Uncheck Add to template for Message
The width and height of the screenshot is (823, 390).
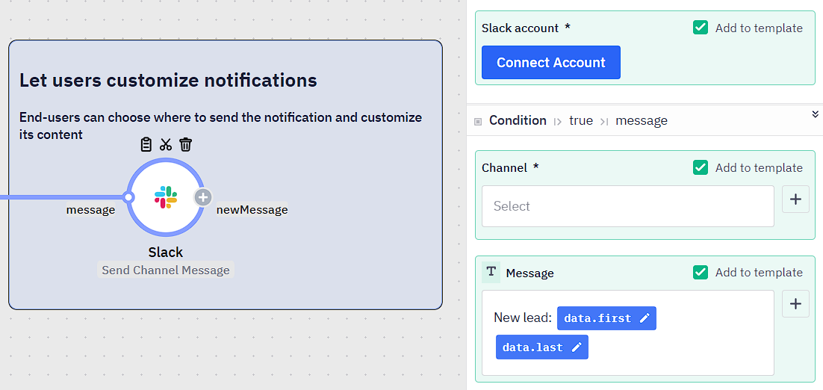click(x=701, y=272)
